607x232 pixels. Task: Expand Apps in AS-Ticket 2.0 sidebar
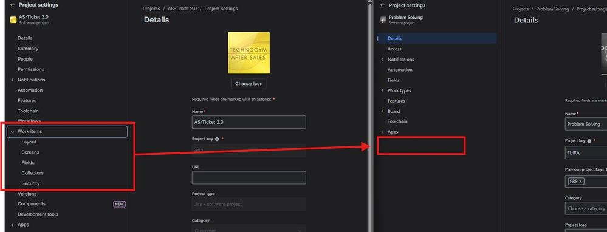click(x=12, y=225)
